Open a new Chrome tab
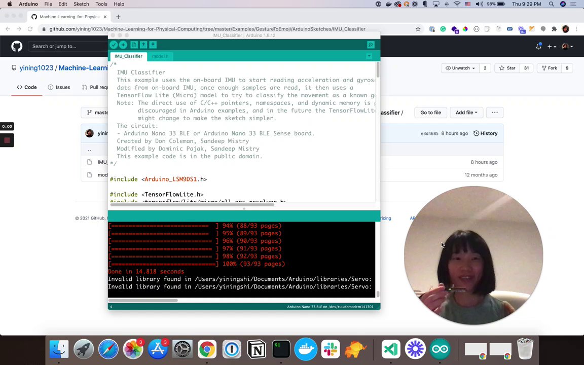This screenshot has height=365, width=584. 118,17
